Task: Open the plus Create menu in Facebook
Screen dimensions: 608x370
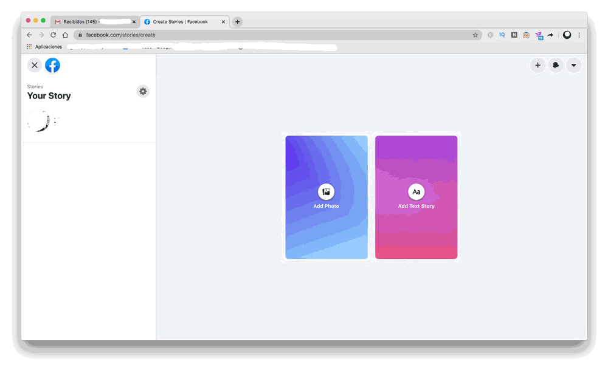Action: coord(537,65)
